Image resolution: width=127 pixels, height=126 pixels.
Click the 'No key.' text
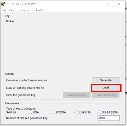[10, 21]
